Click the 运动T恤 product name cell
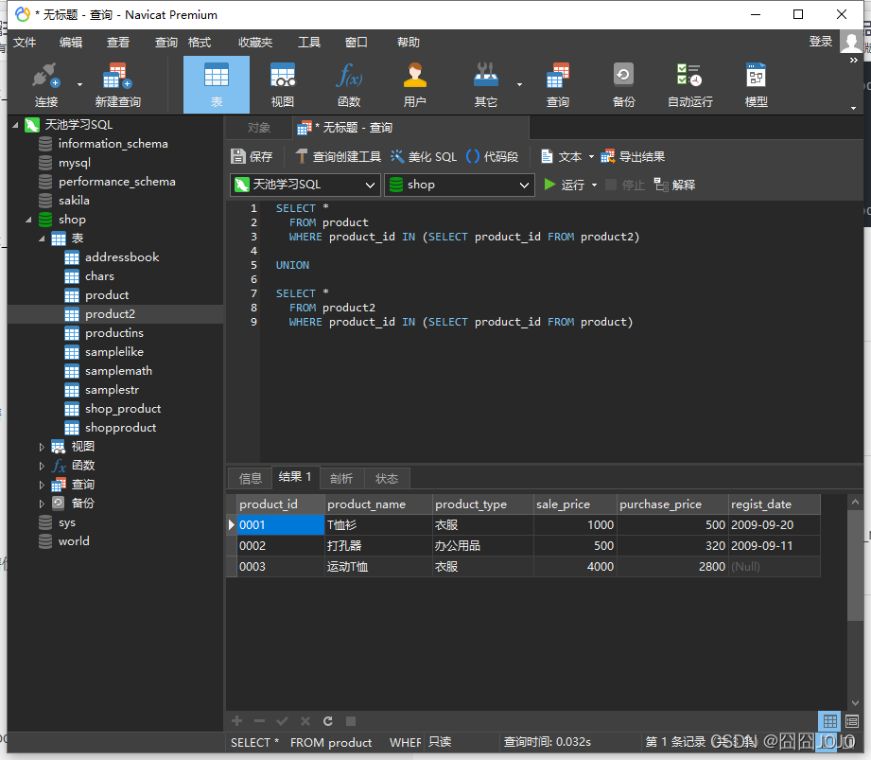Viewport: 871px width, 760px height. point(378,567)
